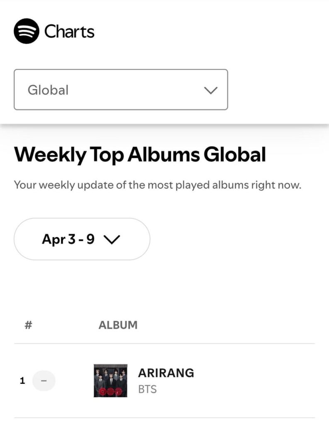The image size is (329, 425).
Task: Tap the Apr 3 - 9 date pill toggle
Action: 82,239
